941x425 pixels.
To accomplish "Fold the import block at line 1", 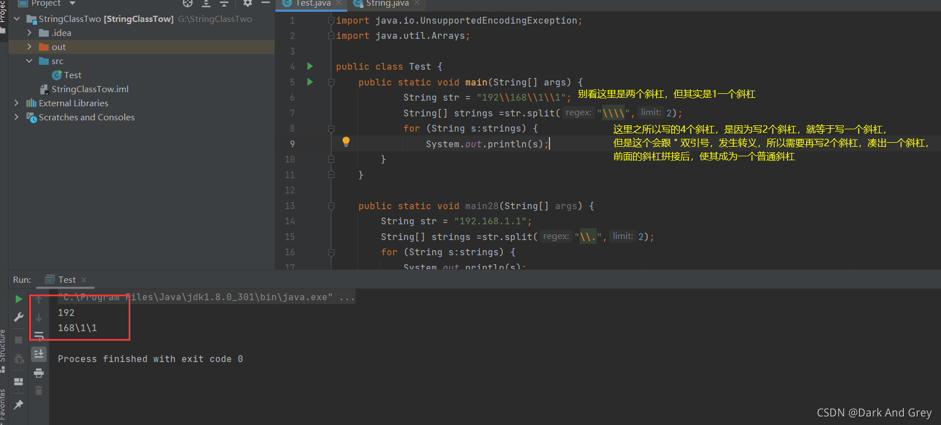I will click(331, 21).
